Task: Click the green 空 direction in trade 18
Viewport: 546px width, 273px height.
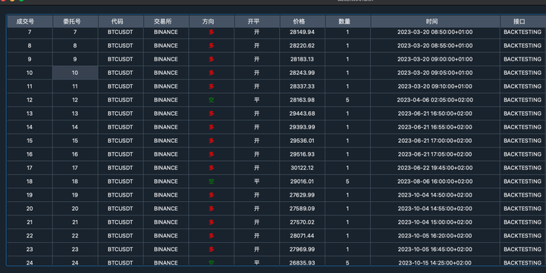Action: (212, 181)
